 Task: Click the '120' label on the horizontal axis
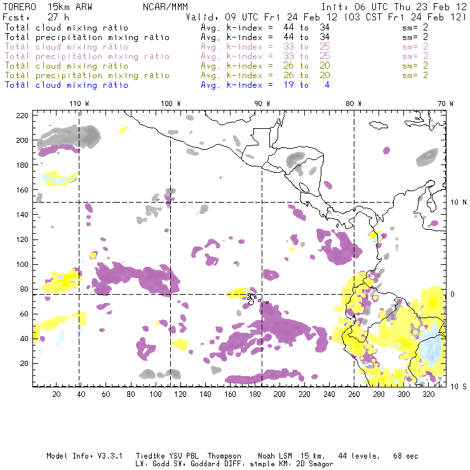tap(180, 394)
